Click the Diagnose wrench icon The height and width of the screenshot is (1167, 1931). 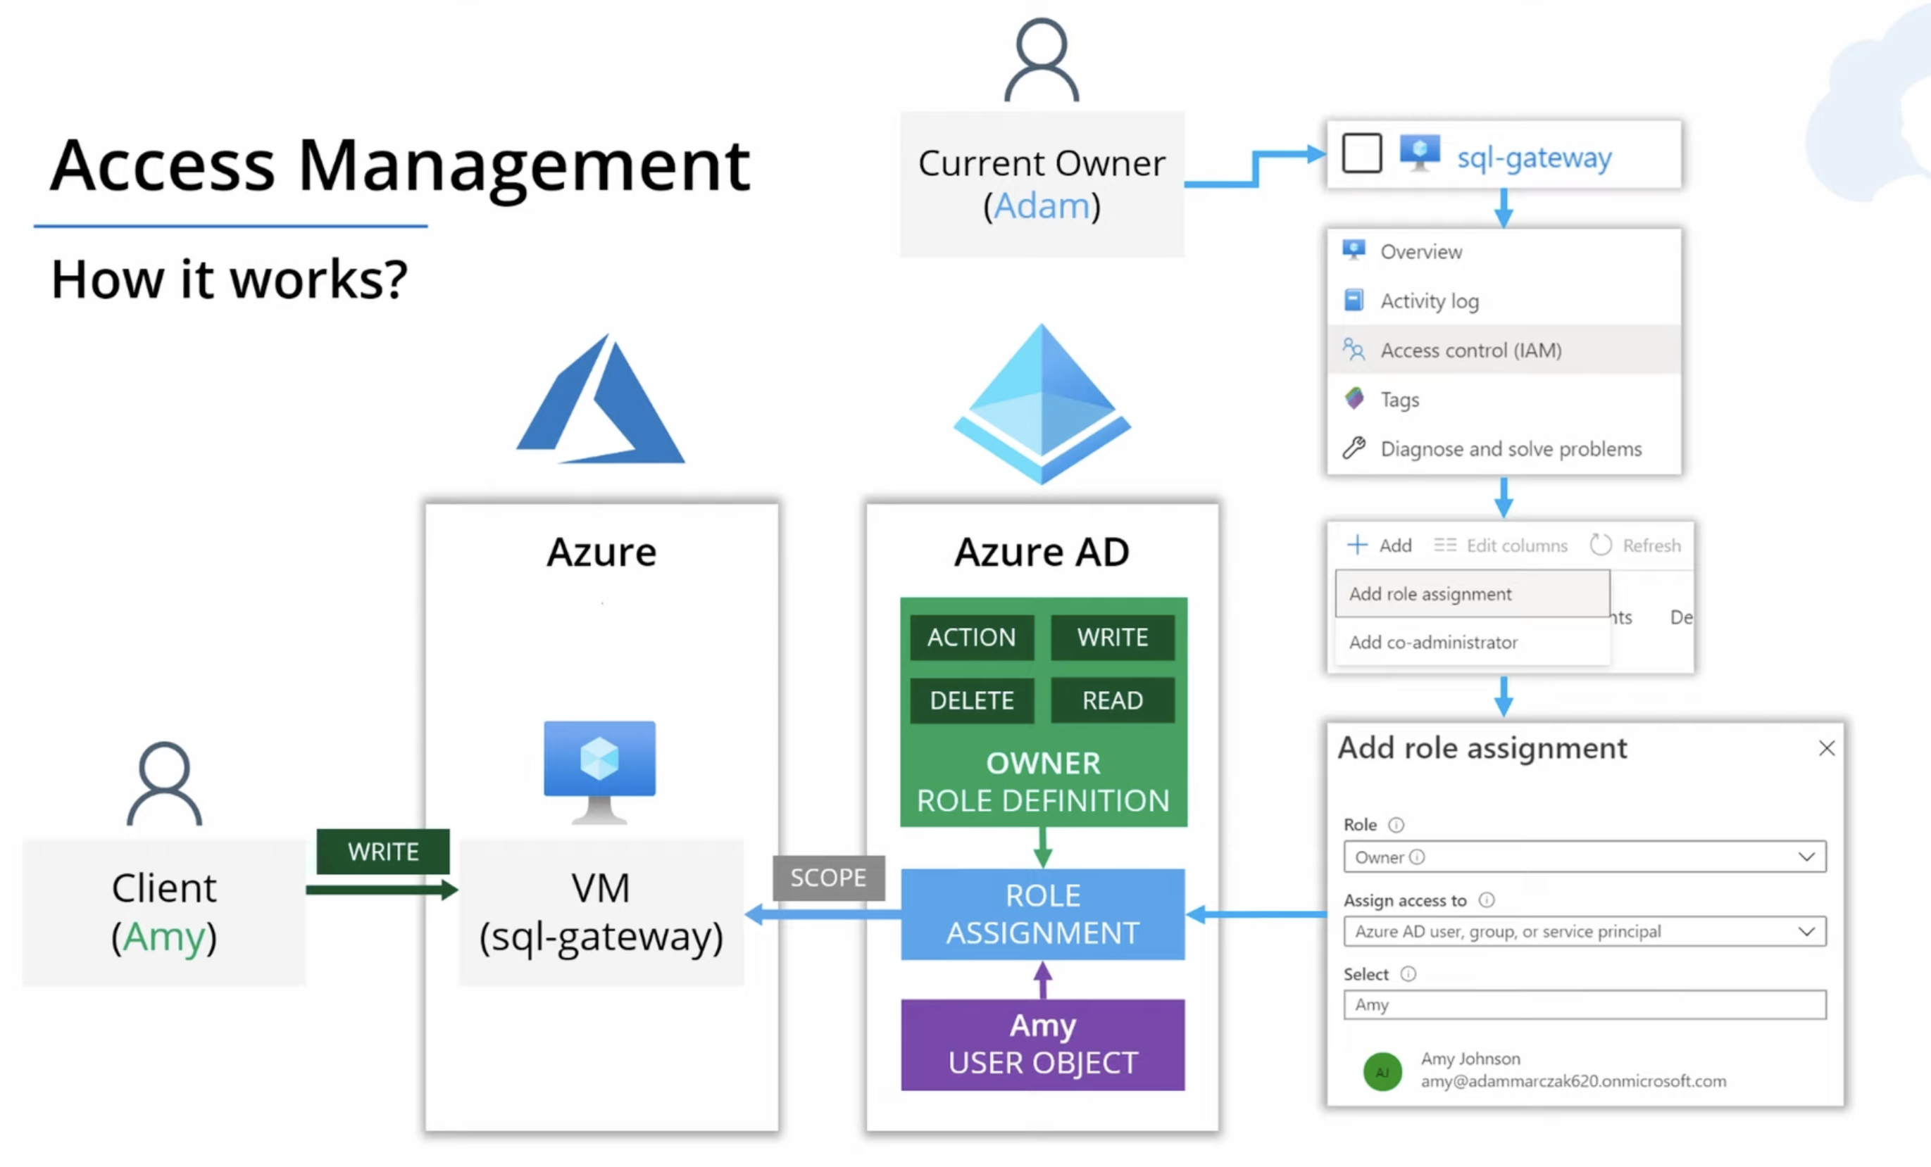tap(1354, 448)
